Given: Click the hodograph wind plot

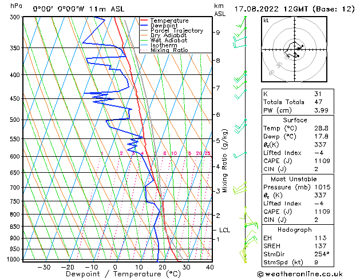Looking at the screenshot, I should [294, 49].
